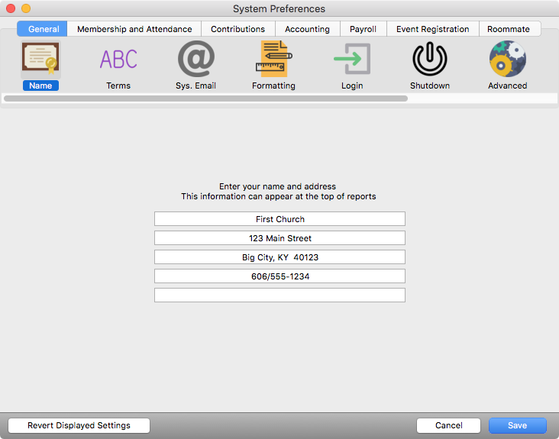Save the preferences

[517, 425]
